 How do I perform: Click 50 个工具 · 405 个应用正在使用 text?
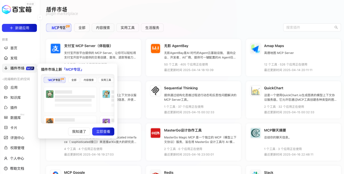click(x=186, y=64)
